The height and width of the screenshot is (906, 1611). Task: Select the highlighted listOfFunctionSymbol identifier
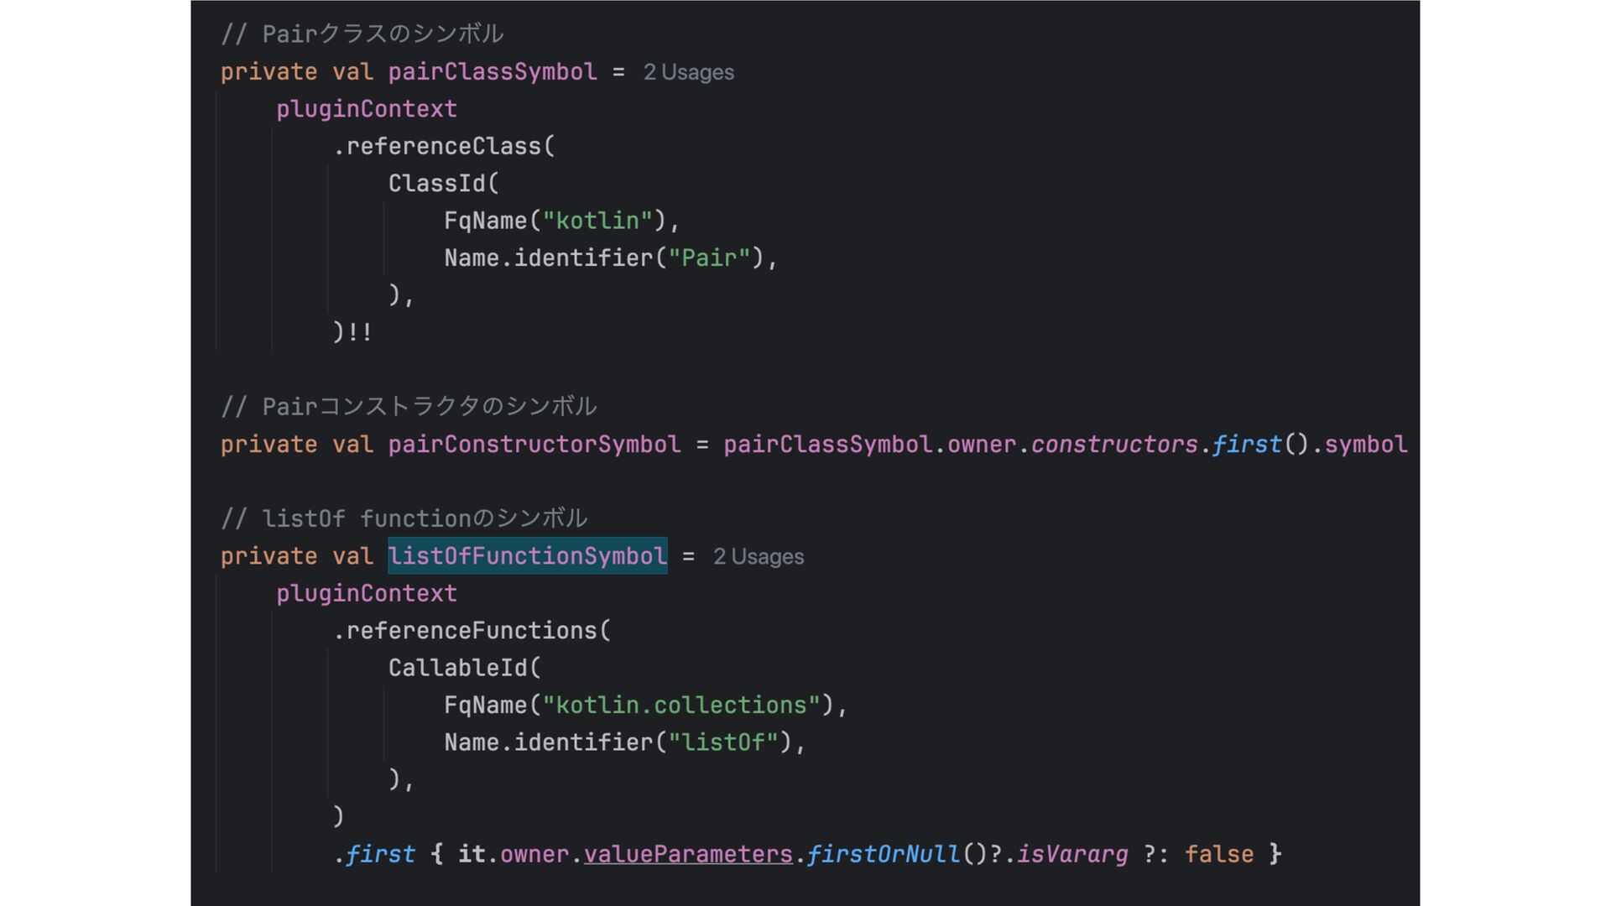528,556
